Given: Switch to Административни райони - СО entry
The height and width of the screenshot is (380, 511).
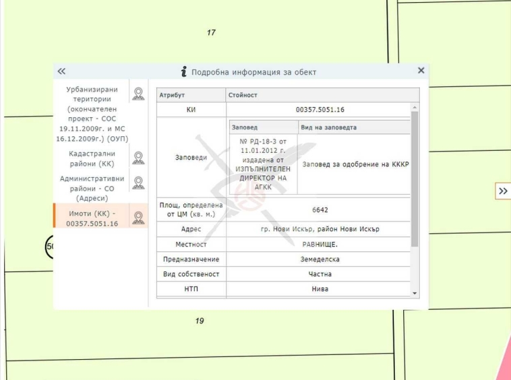Looking at the screenshot, I should pos(92,189).
